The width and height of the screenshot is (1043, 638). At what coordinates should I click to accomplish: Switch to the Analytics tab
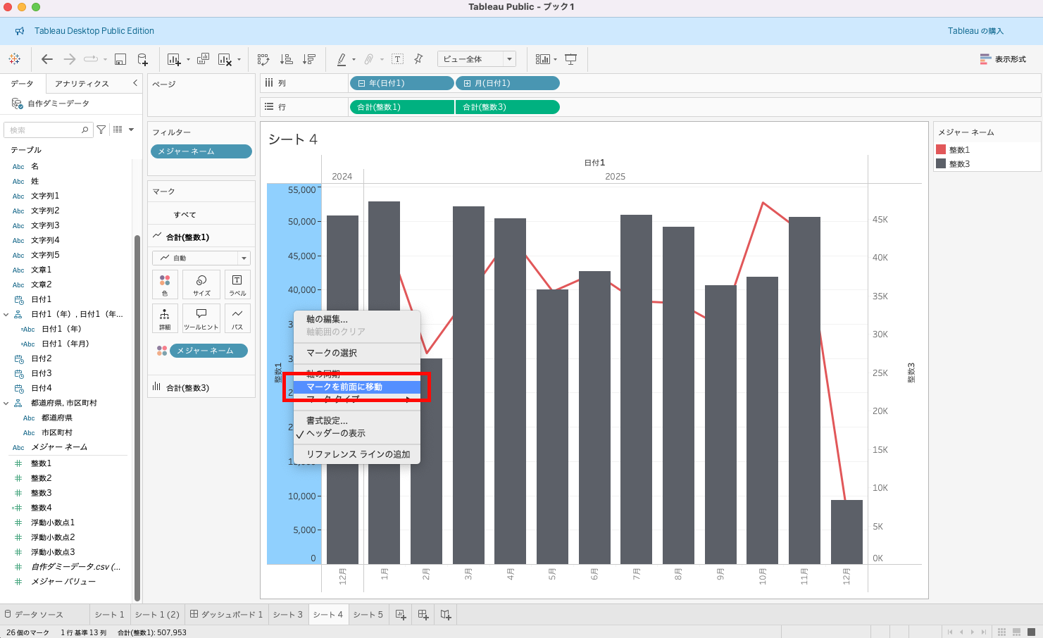[82, 84]
